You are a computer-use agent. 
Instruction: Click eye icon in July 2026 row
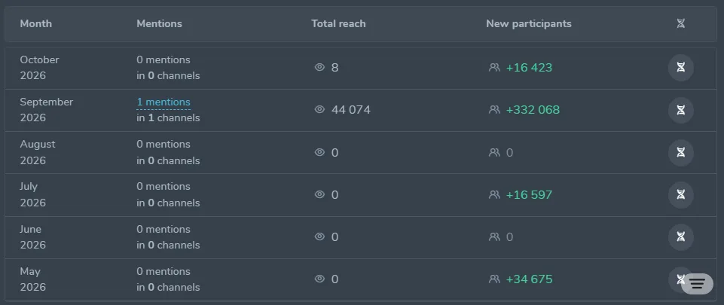[x=319, y=194]
